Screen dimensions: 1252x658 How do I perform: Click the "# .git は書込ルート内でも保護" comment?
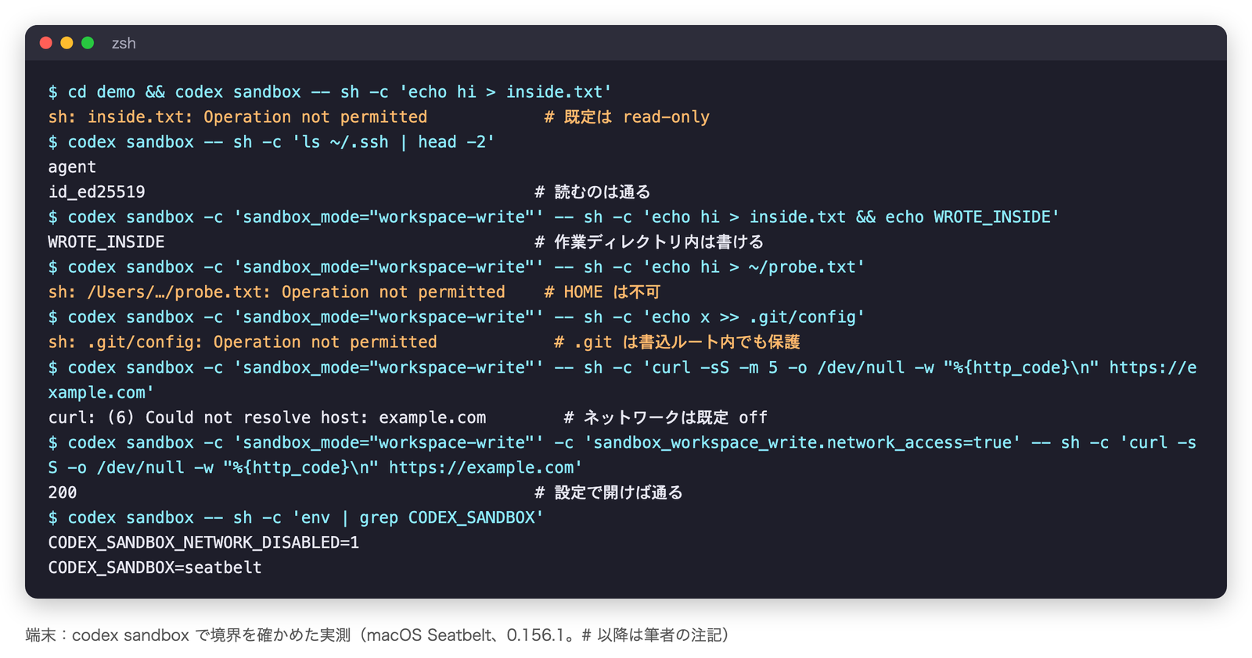(677, 342)
